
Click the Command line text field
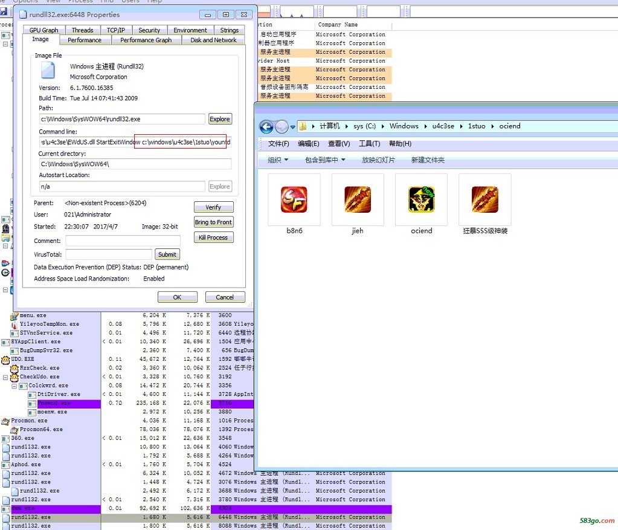[x=135, y=142]
